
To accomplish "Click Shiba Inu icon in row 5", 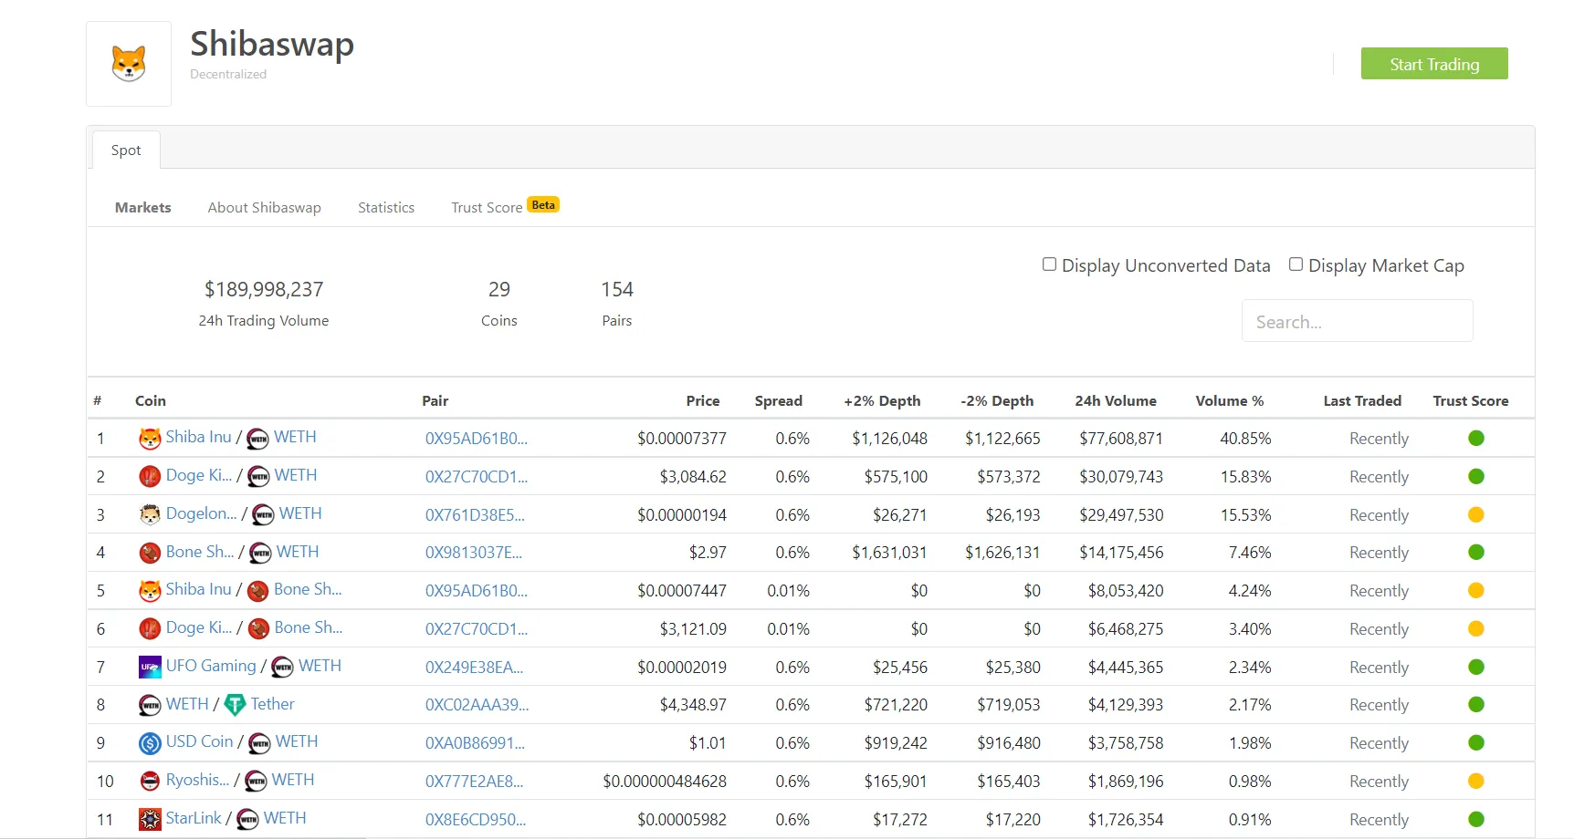I will [x=150, y=591].
